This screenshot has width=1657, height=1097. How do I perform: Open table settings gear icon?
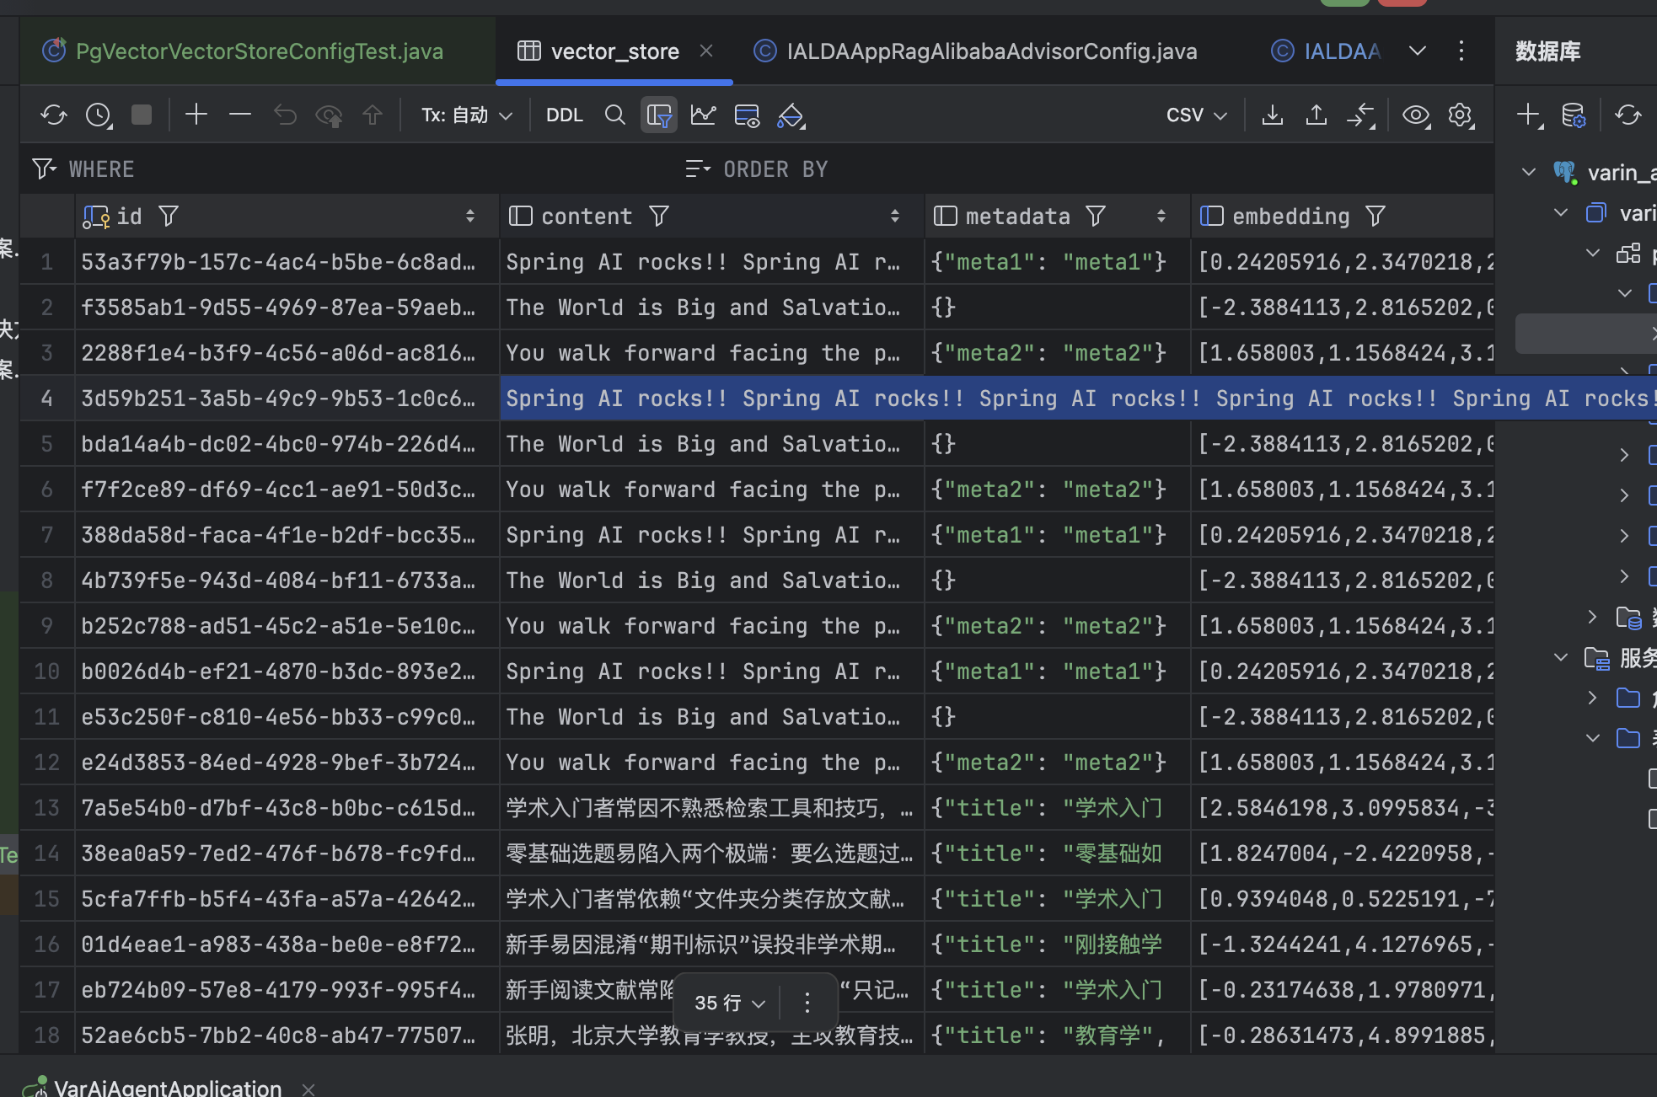click(1460, 115)
